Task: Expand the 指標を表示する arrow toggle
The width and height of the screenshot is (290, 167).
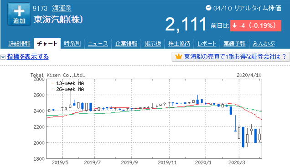Action: point(3,57)
